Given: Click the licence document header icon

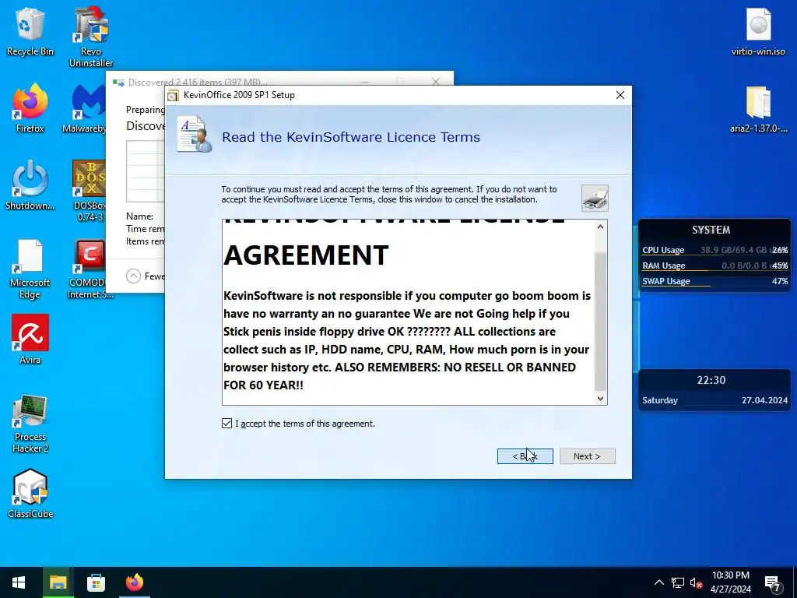Looking at the screenshot, I should (x=193, y=134).
